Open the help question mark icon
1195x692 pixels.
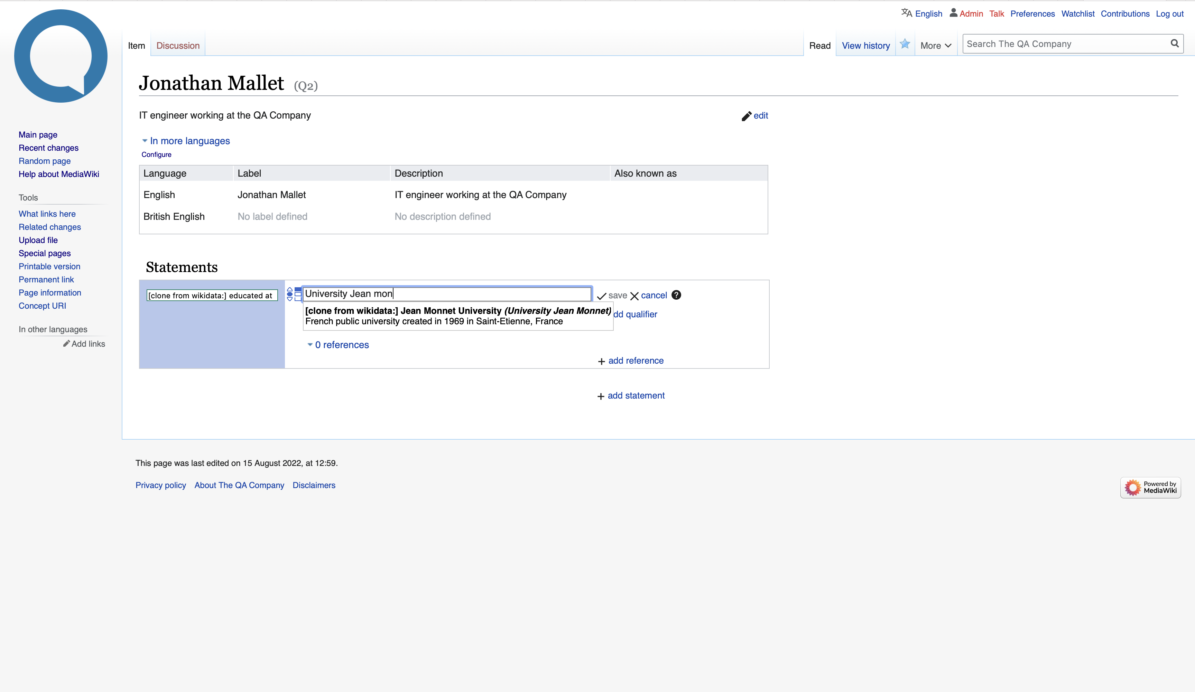coord(676,295)
